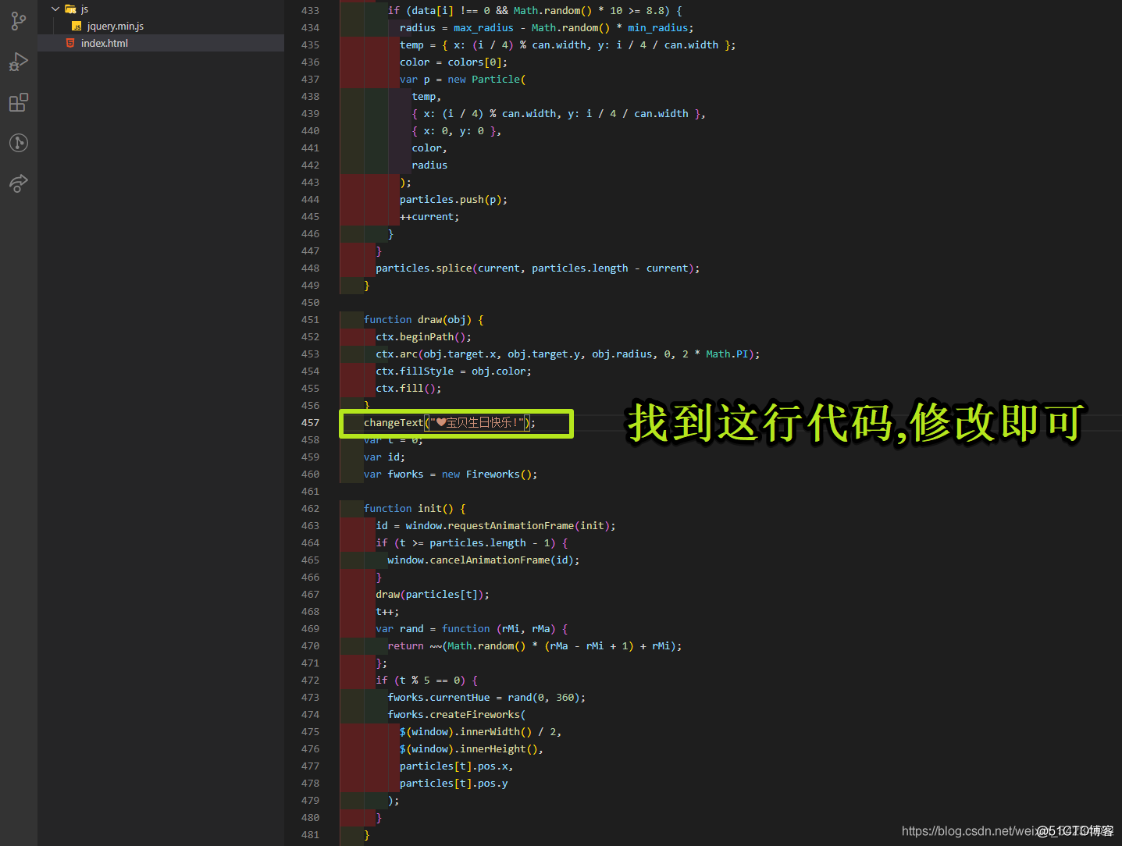The image size is (1122, 846).
Task: Click the red diff marker beside line 434
Action: pyautogui.click(x=353, y=27)
